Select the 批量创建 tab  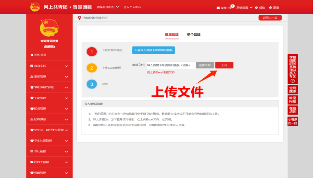coord(171,34)
